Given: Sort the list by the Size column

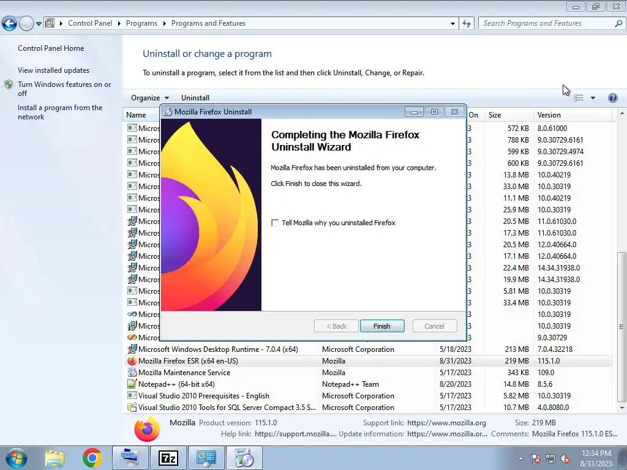Looking at the screenshot, I should 509,114.
